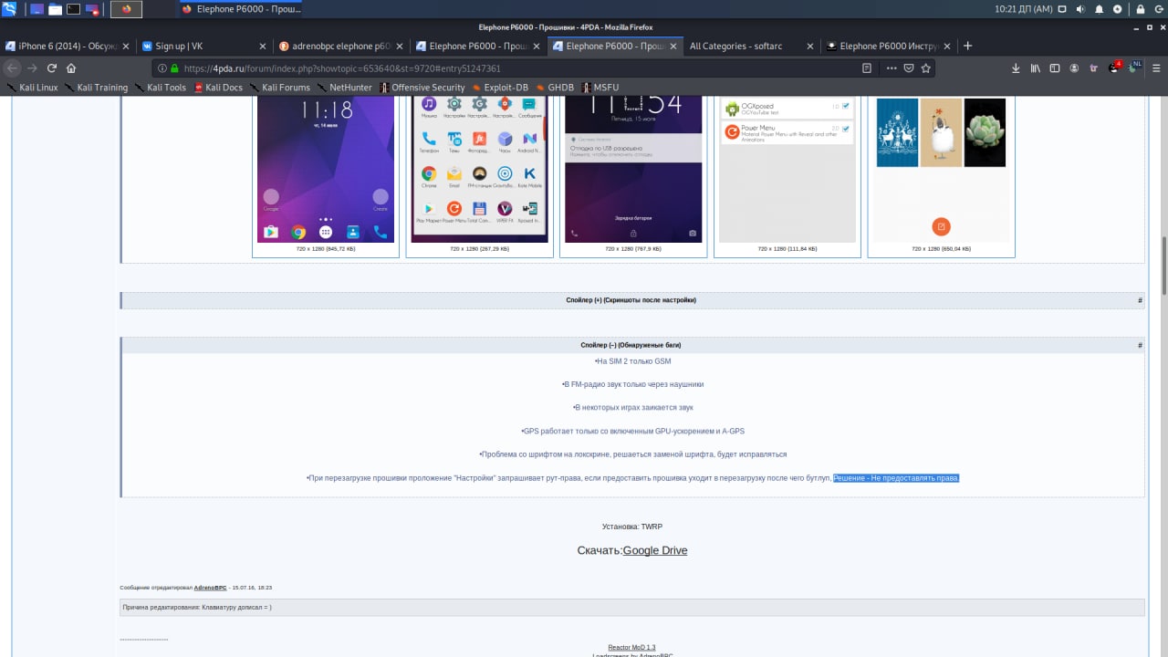The image size is (1168, 657).
Task: Open the Offensive Security bookmark
Action: point(422,88)
